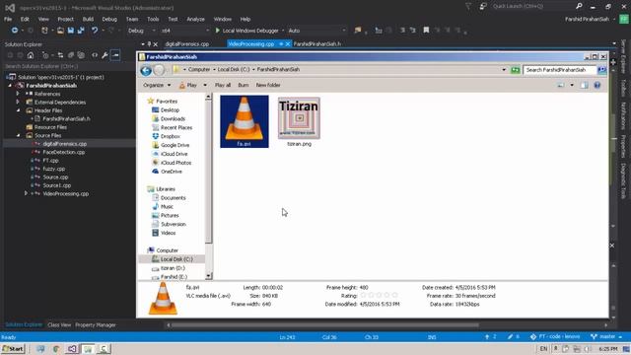Click the Save icon in Visual Studio toolbar

coord(70,31)
